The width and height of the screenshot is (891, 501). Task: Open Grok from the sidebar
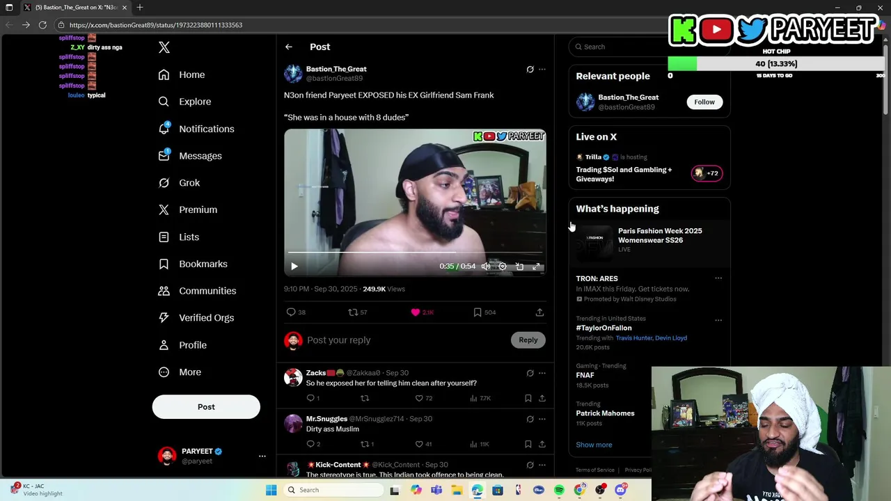click(179, 183)
